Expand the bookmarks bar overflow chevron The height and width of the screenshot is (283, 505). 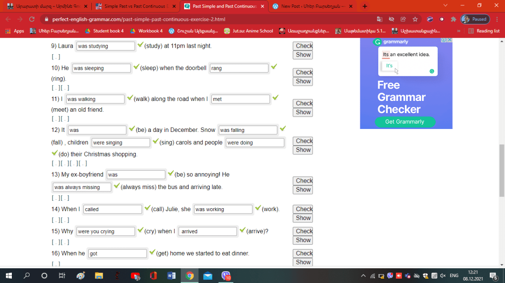pos(459,31)
